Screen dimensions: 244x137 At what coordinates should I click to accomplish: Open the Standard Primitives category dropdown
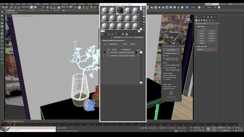207,24
